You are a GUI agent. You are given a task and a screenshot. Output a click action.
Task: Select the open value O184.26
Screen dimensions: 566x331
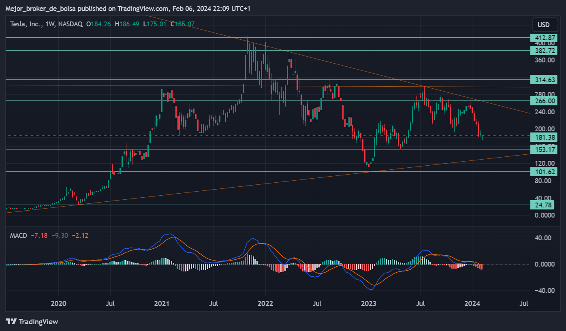(x=99, y=24)
